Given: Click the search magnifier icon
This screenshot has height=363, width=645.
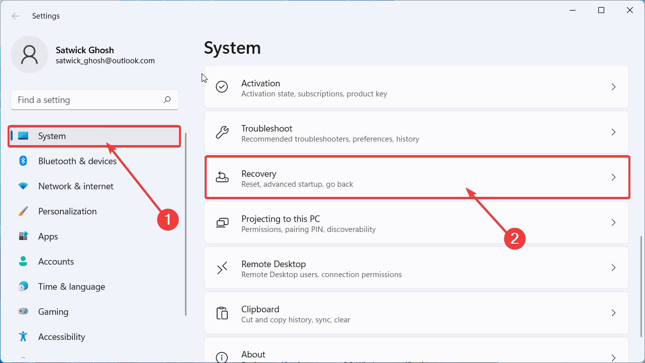Looking at the screenshot, I should 167,100.
